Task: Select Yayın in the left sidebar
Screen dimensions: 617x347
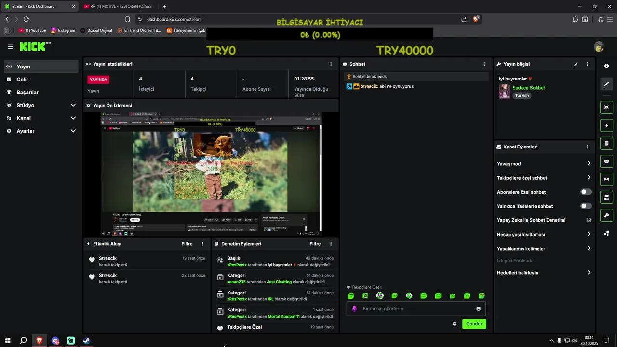Action: pos(41,67)
